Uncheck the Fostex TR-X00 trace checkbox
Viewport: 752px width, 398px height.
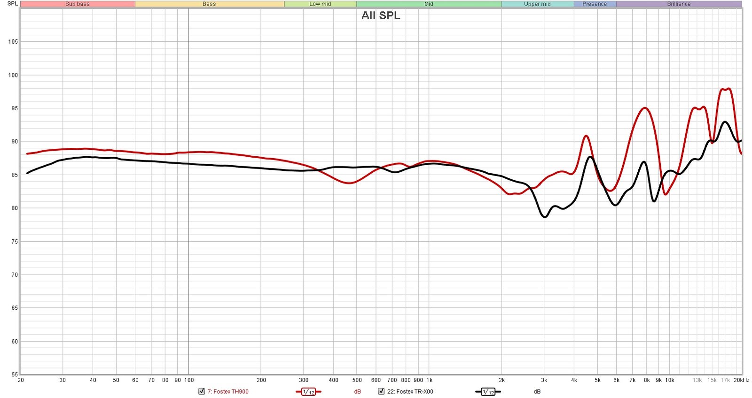pyautogui.click(x=381, y=391)
